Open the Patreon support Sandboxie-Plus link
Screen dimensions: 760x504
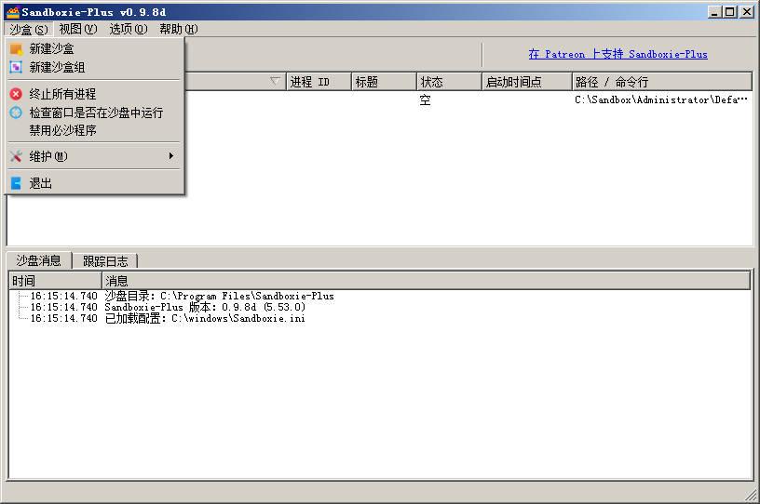coord(617,55)
